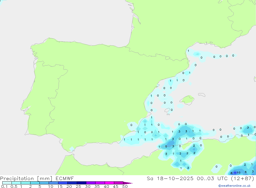Screen dimensions: 256x188
Task: Select the 25–30 mm navy legend swatch
Action: point(81,183)
